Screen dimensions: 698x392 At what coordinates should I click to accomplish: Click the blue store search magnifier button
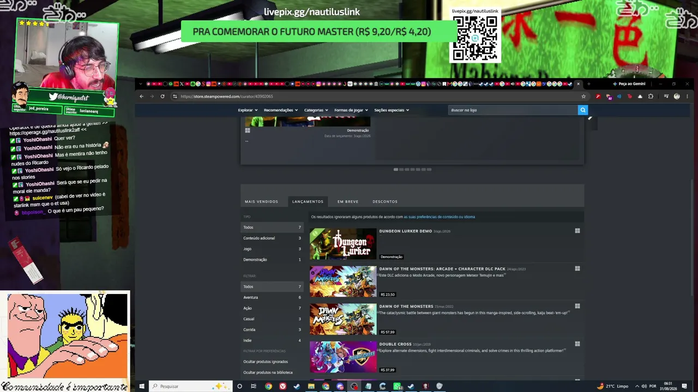tap(582, 110)
